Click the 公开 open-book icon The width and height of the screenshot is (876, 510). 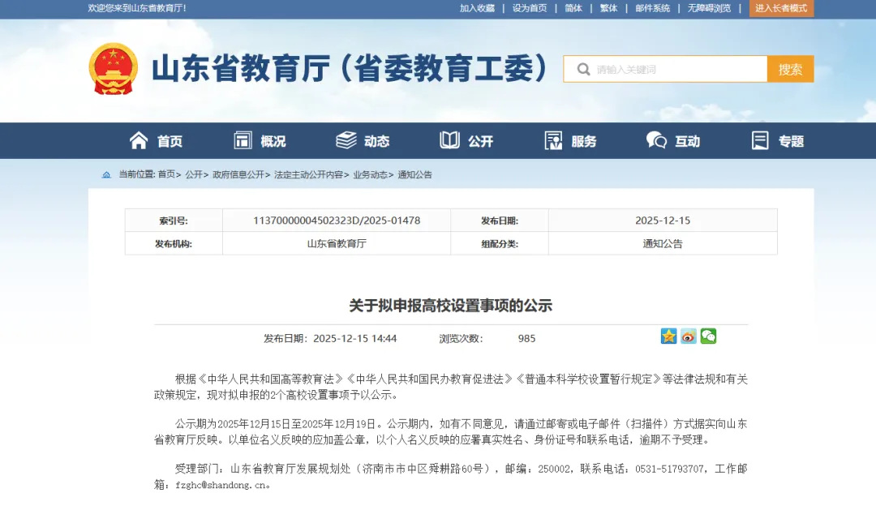point(449,139)
